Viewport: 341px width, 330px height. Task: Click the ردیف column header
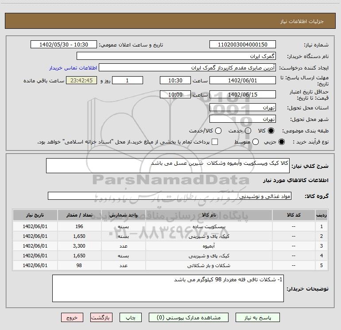322,215
